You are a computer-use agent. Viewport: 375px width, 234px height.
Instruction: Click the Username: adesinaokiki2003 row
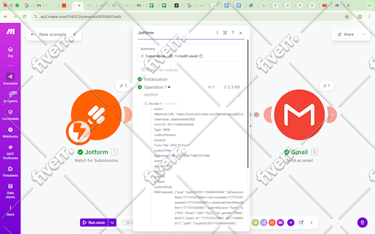pos(175,119)
